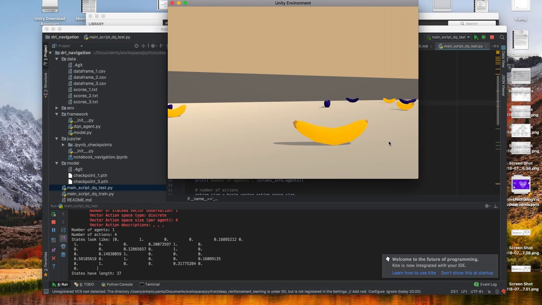Expand the .ipynb_checkpoints folder
Screen dimensions: 542x305
63,145
